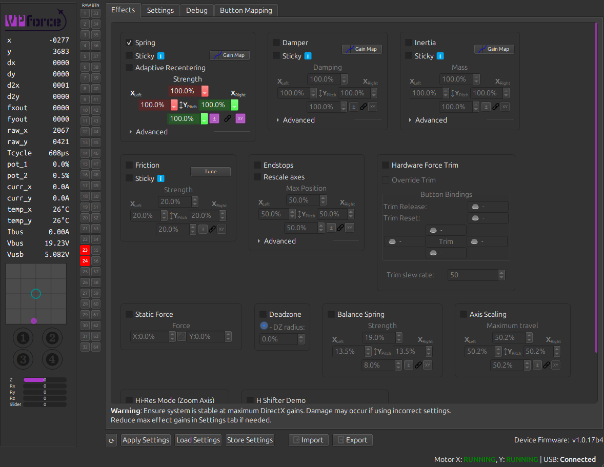Click round button indicator 4

pos(52,359)
